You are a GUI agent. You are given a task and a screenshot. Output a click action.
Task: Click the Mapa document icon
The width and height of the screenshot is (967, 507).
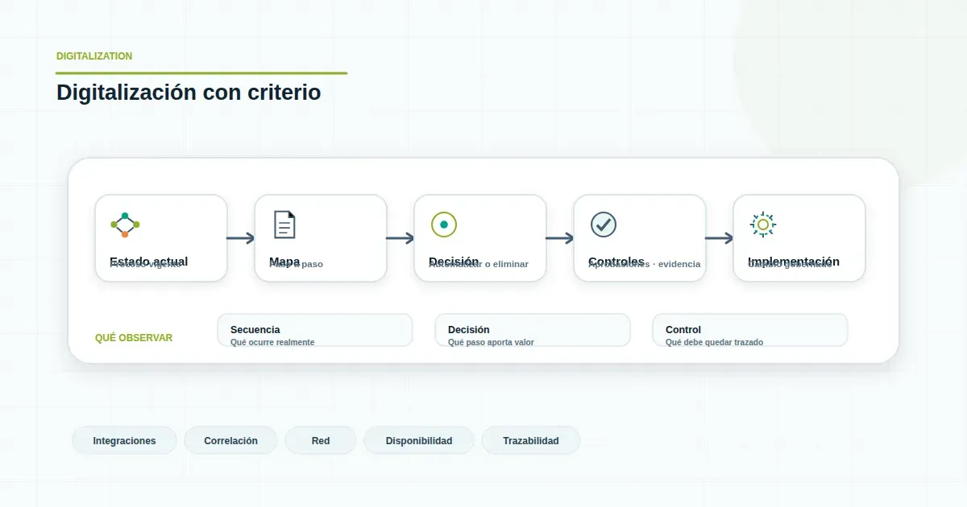pyautogui.click(x=284, y=225)
